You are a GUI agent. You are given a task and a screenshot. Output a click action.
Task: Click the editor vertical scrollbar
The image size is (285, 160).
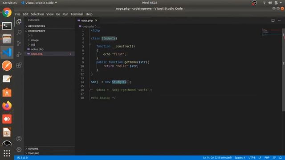coord(283,70)
